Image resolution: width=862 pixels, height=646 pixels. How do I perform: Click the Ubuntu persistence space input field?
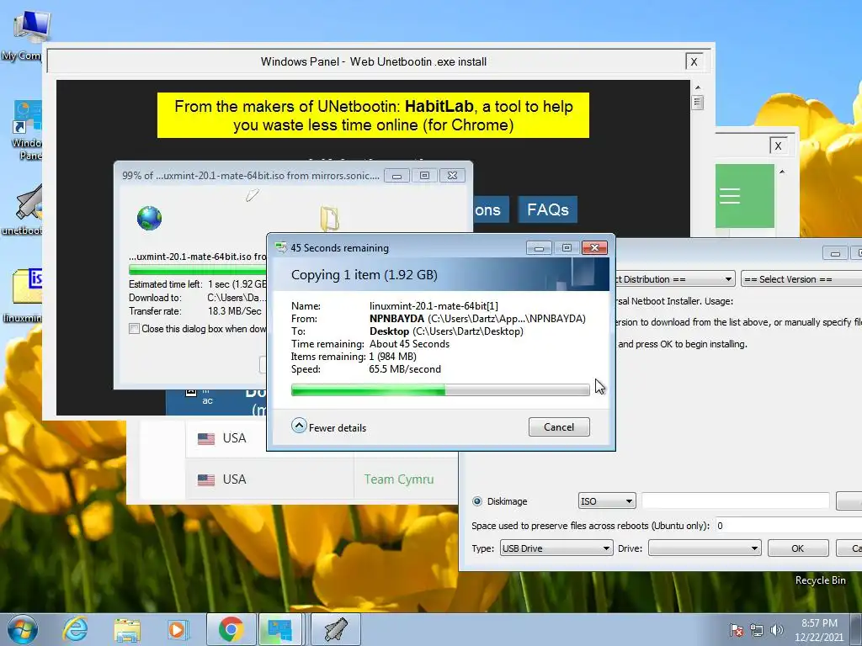pos(788,526)
